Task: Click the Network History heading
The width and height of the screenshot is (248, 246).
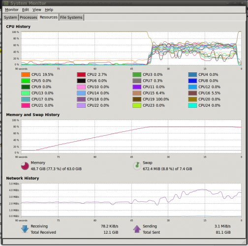Action: [23, 178]
